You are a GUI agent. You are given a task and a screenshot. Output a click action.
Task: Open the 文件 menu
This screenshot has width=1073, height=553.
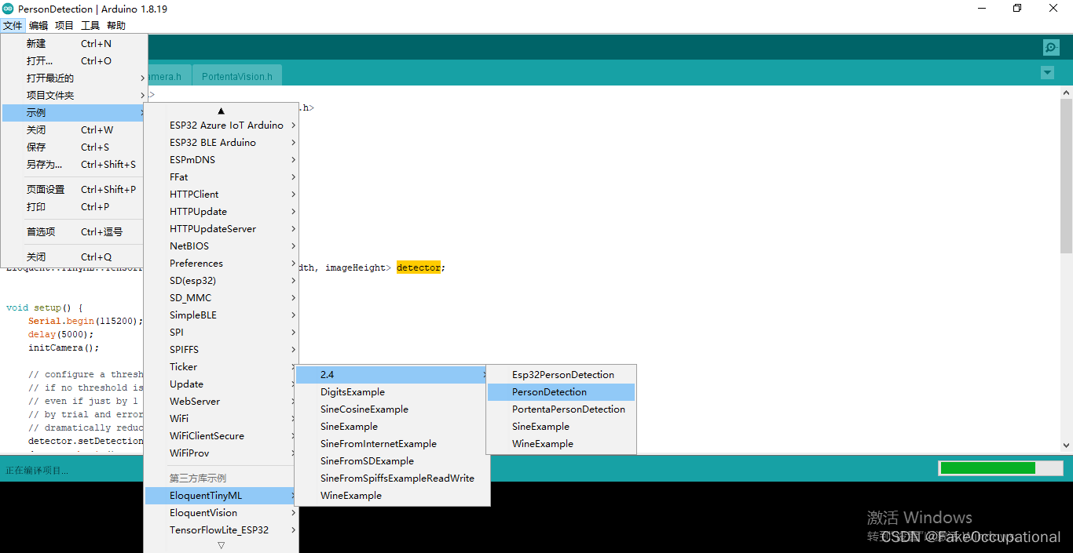(13, 26)
